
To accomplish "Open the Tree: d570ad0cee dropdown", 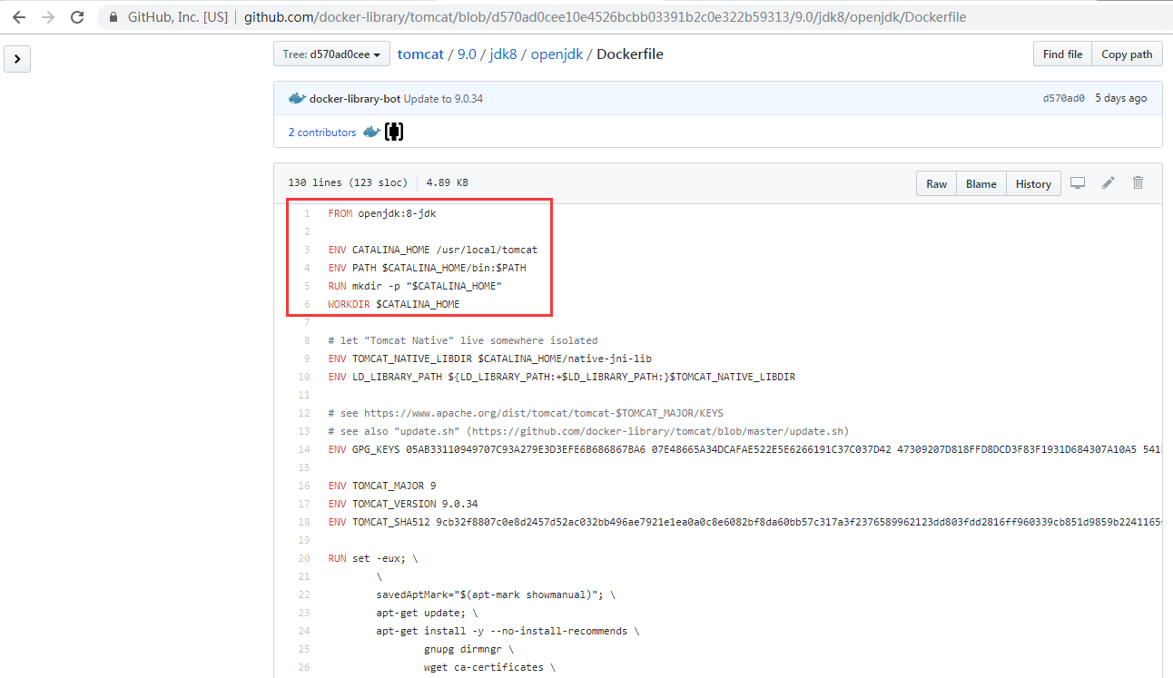I will pos(331,54).
